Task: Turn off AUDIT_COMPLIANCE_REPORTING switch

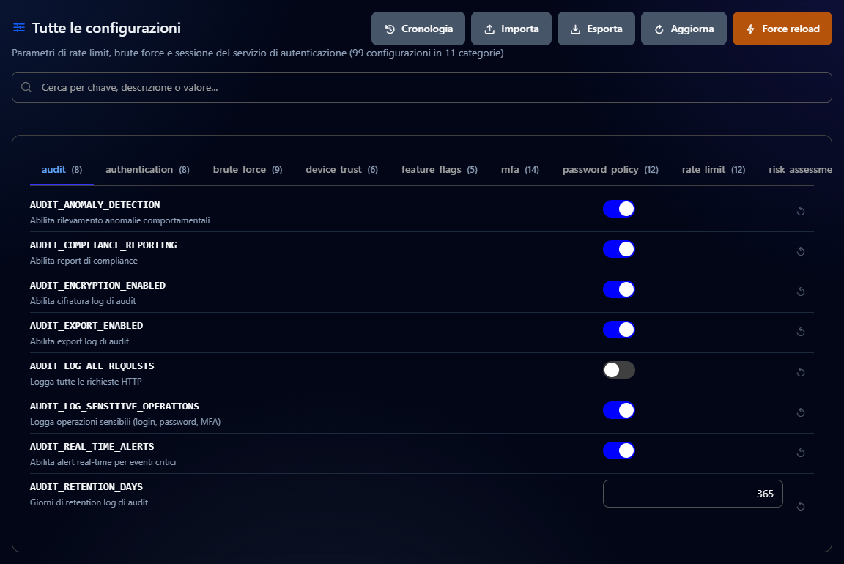Action: coord(619,249)
